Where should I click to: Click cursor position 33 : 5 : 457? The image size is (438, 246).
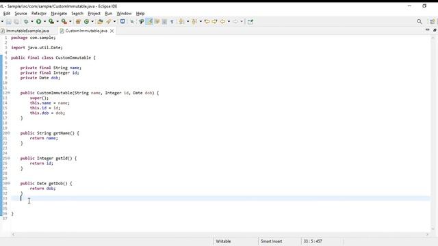point(313,241)
